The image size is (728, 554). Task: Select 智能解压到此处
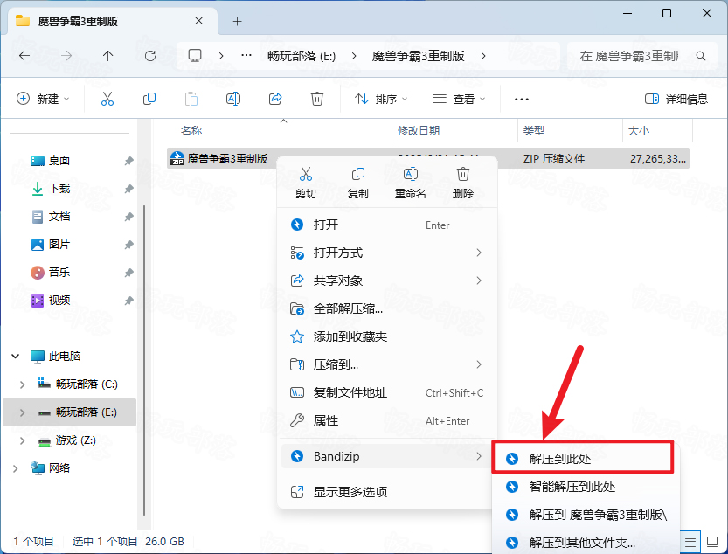(586, 487)
